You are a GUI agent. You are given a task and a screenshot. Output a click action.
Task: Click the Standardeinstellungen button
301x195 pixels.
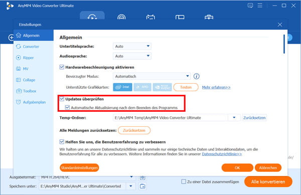[x=79, y=168]
